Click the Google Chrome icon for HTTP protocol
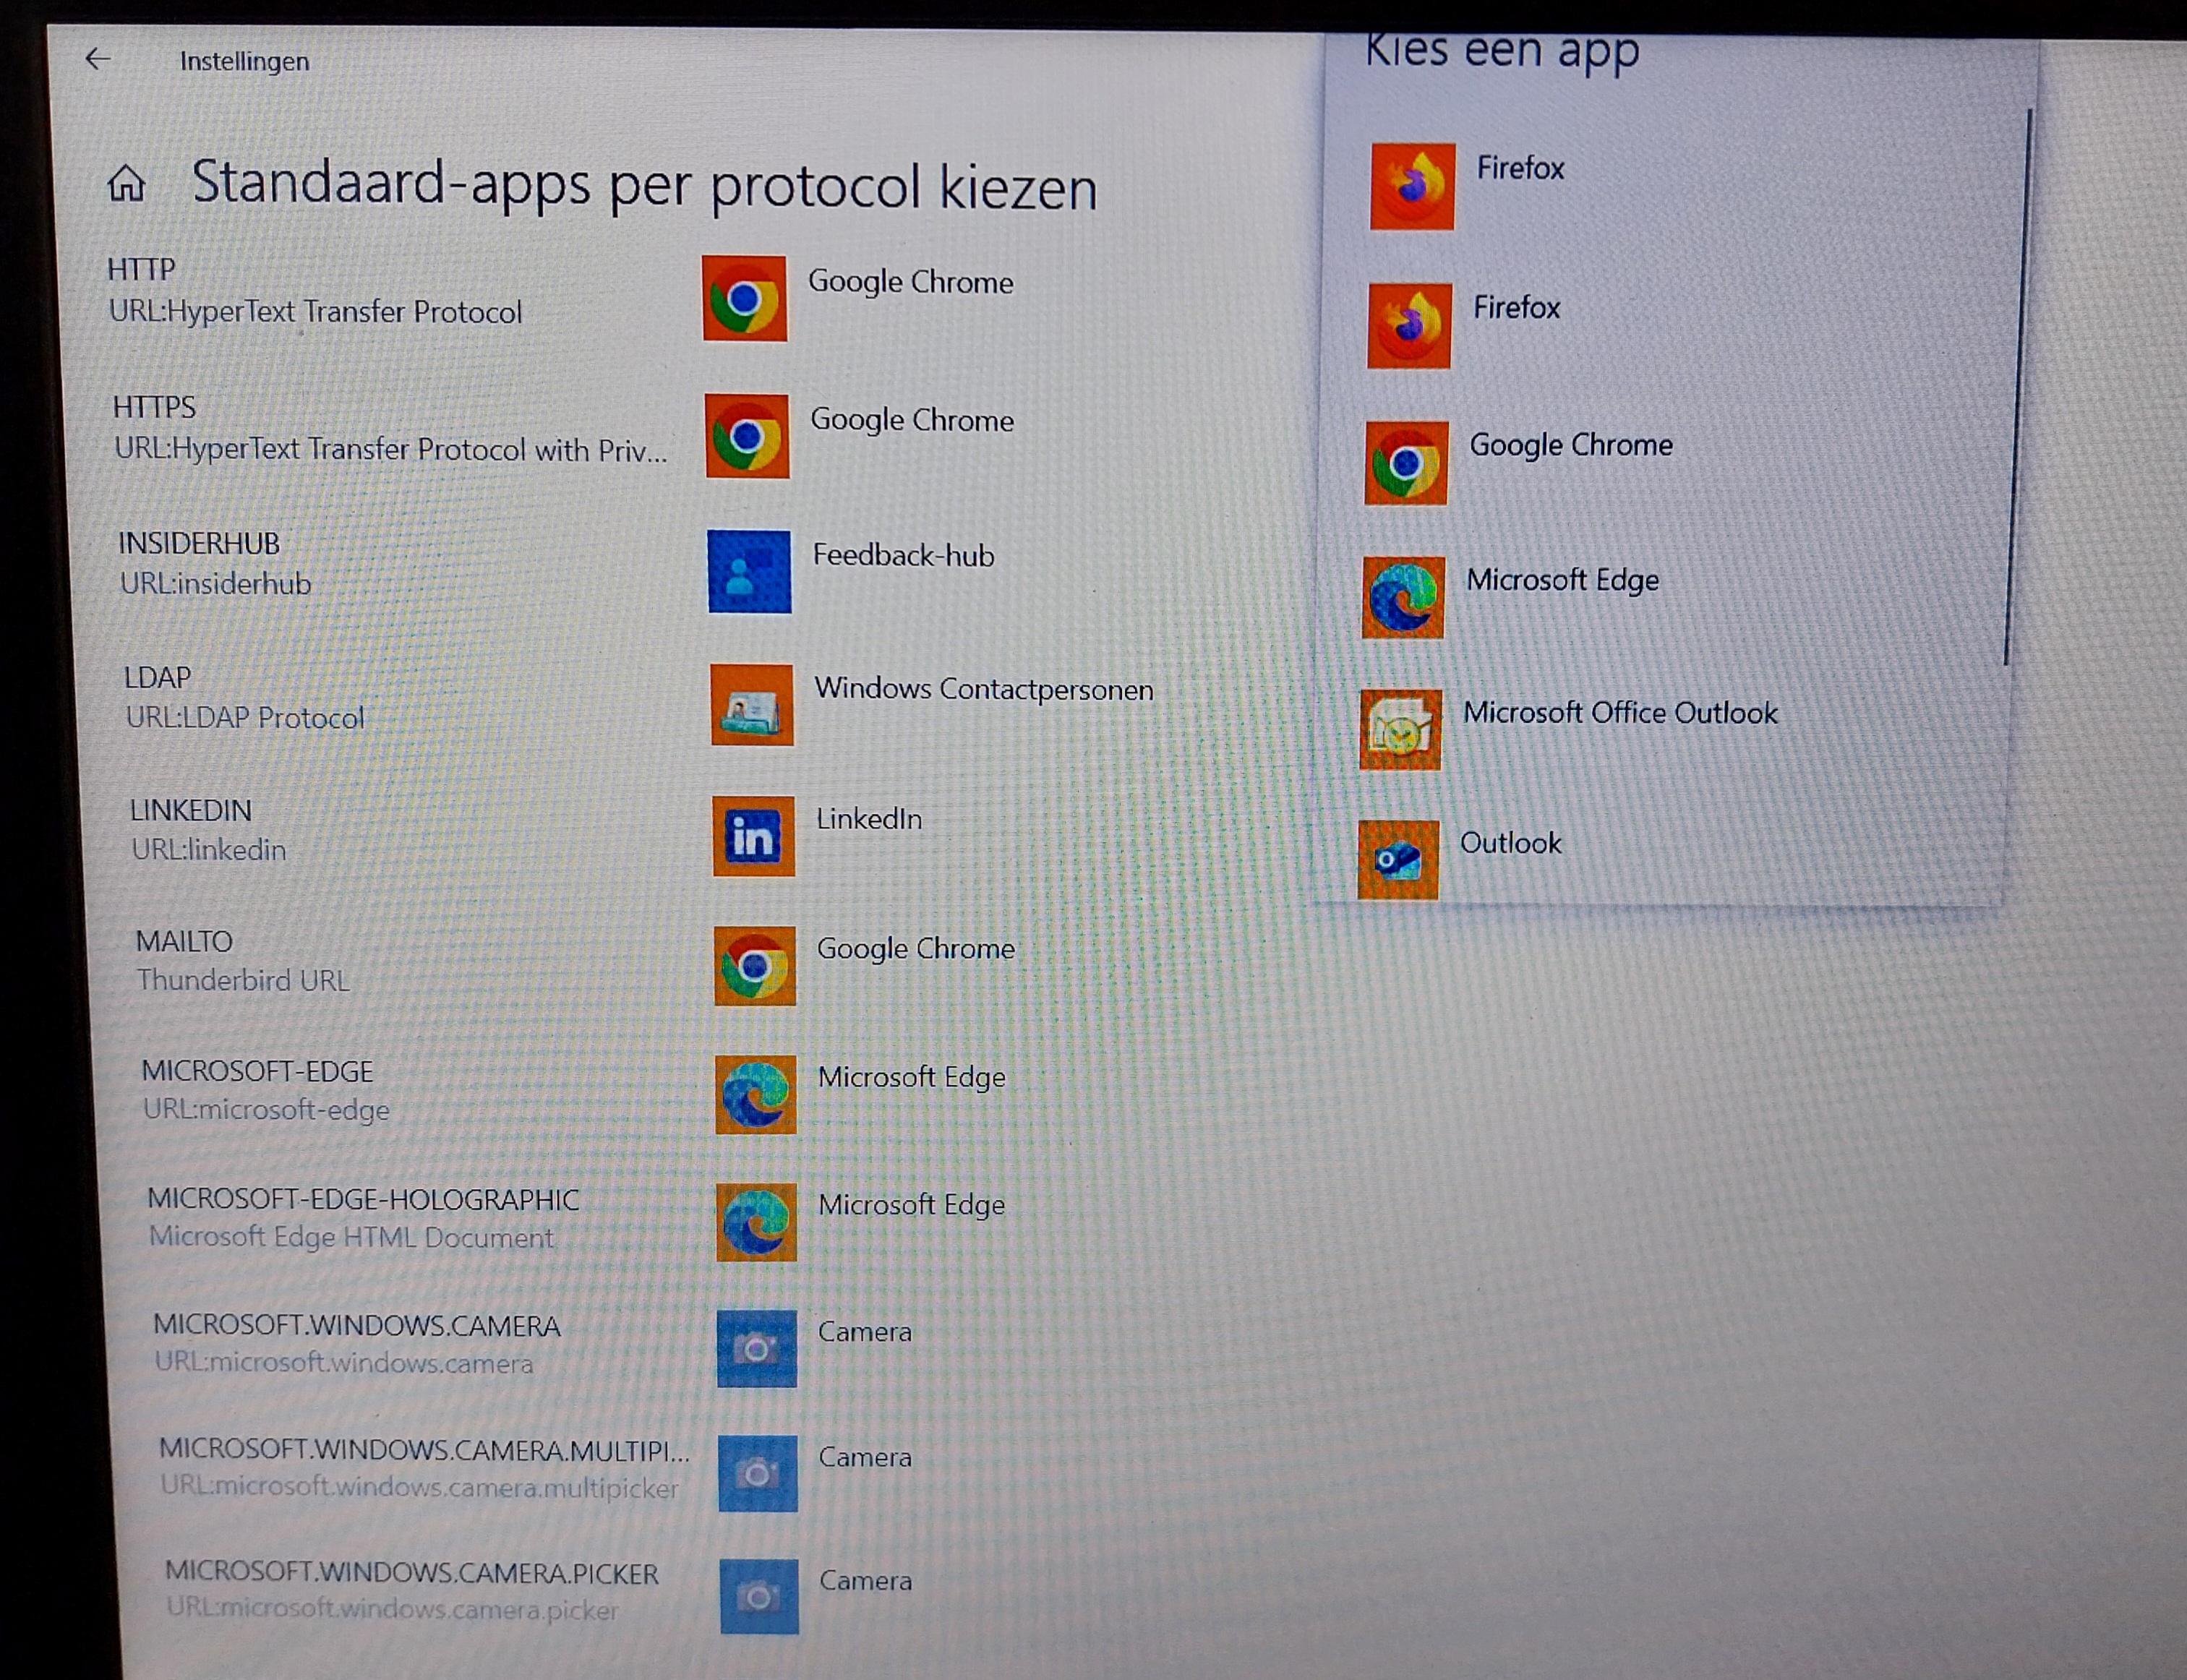The width and height of the screenshot is (2187, 1680). [744, 298]
